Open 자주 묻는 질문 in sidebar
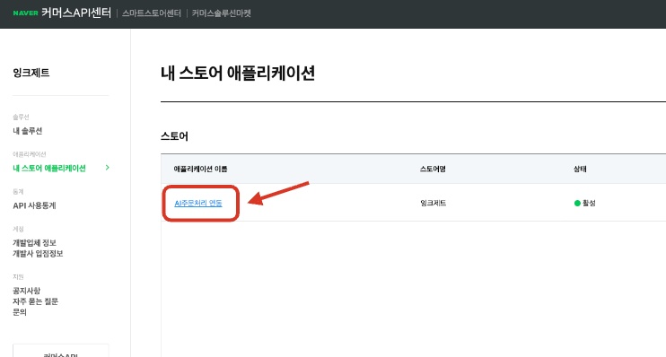 (35, 301)
